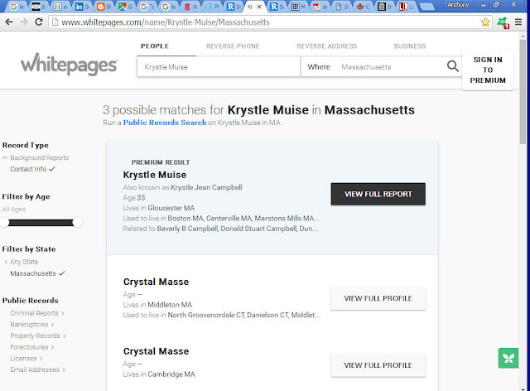Open the new tab button

(x=426, y=7)
